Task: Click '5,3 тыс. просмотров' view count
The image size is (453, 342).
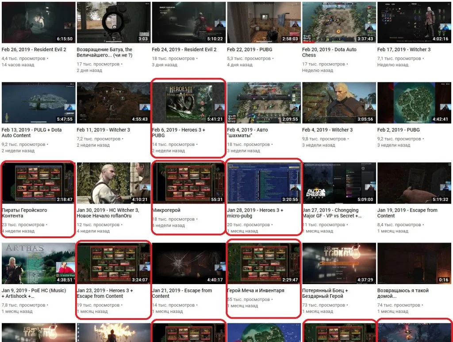Action: pos(249,59)
